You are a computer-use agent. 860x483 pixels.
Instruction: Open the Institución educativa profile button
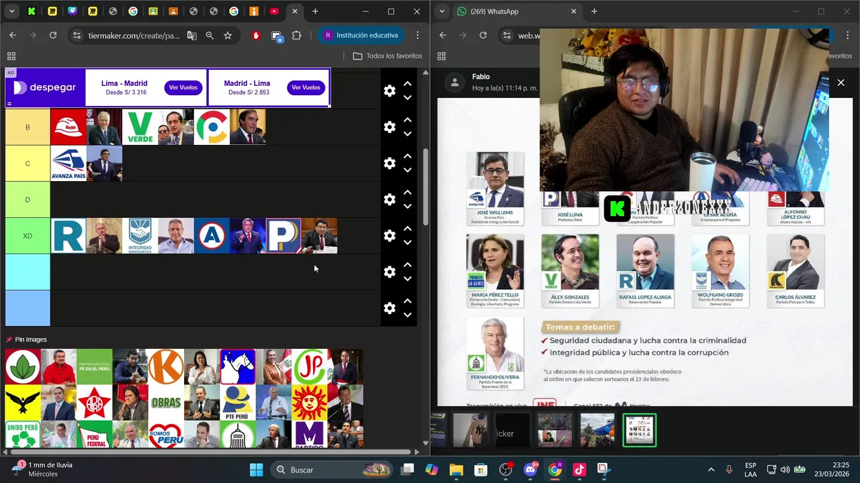(x=361, y=36)
